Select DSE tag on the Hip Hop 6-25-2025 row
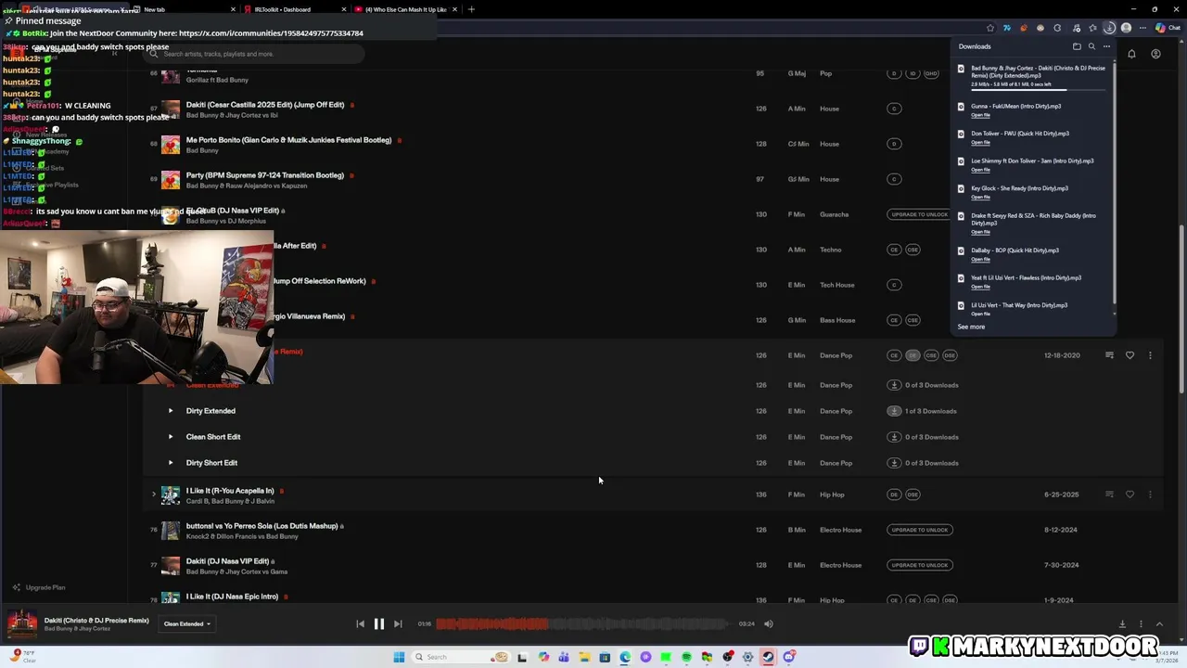The image size is (1187, 668). point(913,495)
